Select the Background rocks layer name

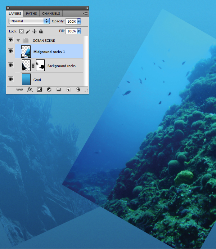point(62,66)
